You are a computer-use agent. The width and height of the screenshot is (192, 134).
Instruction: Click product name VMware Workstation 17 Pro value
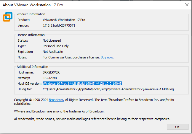coord(64,20)
